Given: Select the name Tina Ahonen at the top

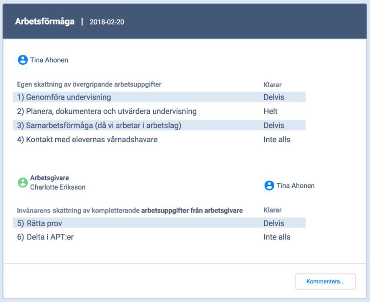Looking at the screenshot, I should click(x=49, y=60).
